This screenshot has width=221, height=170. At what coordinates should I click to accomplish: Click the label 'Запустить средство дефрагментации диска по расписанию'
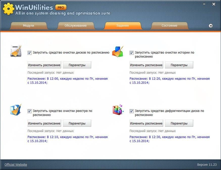click(x=169, y=113)
